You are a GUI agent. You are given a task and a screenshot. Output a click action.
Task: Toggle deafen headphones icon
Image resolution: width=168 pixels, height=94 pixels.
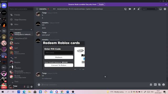pos(28,87)
